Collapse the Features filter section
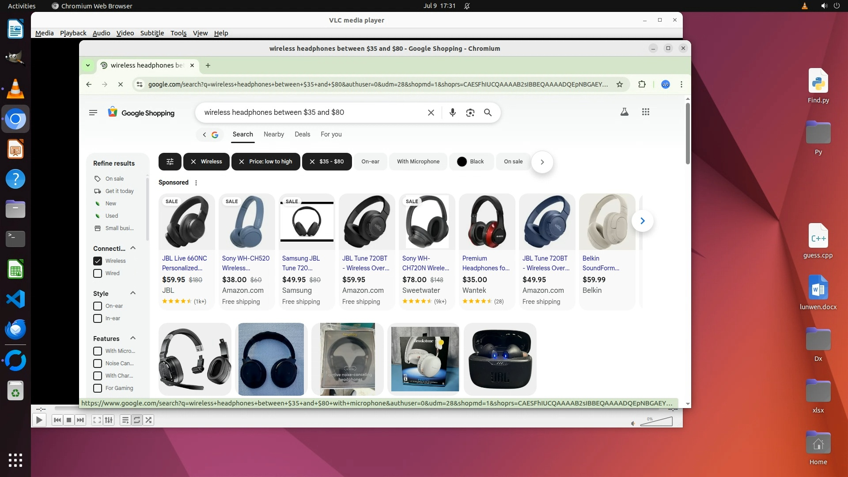 [x=133, y=338]
